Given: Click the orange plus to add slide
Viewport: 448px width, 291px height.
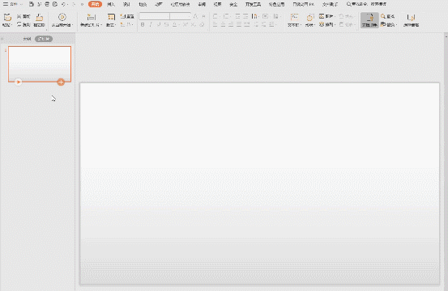Looking at the screenshot, I should 61,82.
